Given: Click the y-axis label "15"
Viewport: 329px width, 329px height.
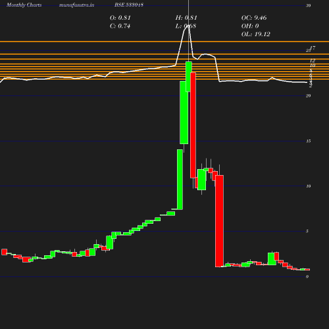Looking at the screenshot, I should pos(309,141).
